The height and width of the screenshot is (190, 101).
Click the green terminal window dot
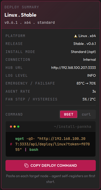tap(18, 127)
